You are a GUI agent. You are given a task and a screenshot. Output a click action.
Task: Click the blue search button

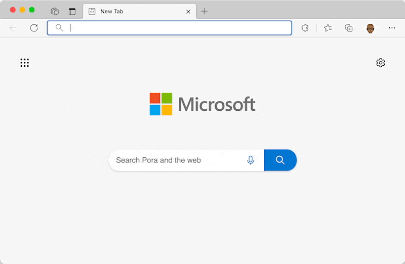(280, 160)
